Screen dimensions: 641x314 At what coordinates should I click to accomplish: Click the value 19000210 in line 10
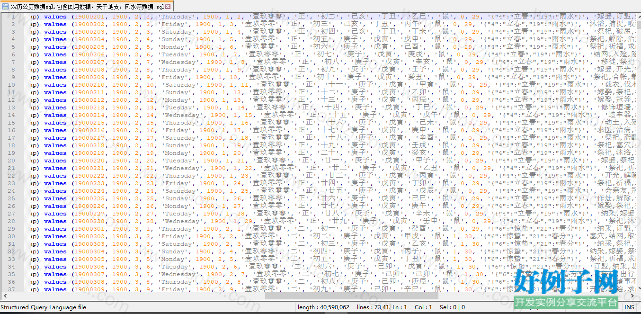(x=90, y=85)
